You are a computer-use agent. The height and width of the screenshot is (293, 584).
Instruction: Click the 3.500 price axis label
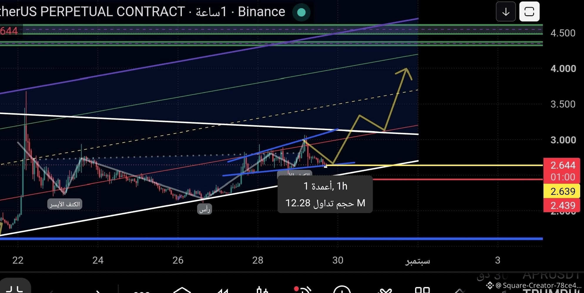(x=563, y=104)
